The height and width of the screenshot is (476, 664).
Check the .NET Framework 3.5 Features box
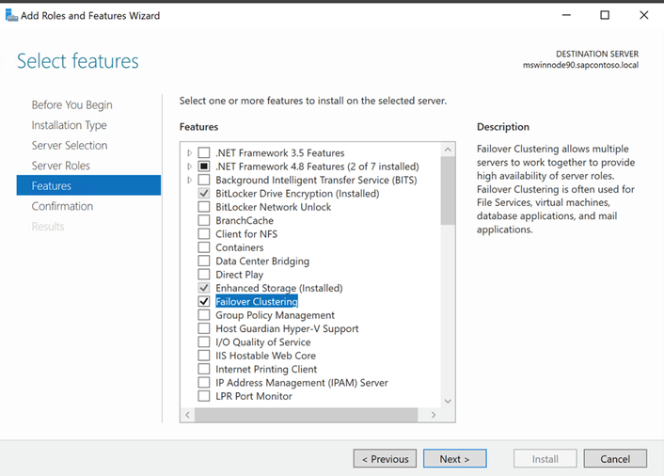204,152
